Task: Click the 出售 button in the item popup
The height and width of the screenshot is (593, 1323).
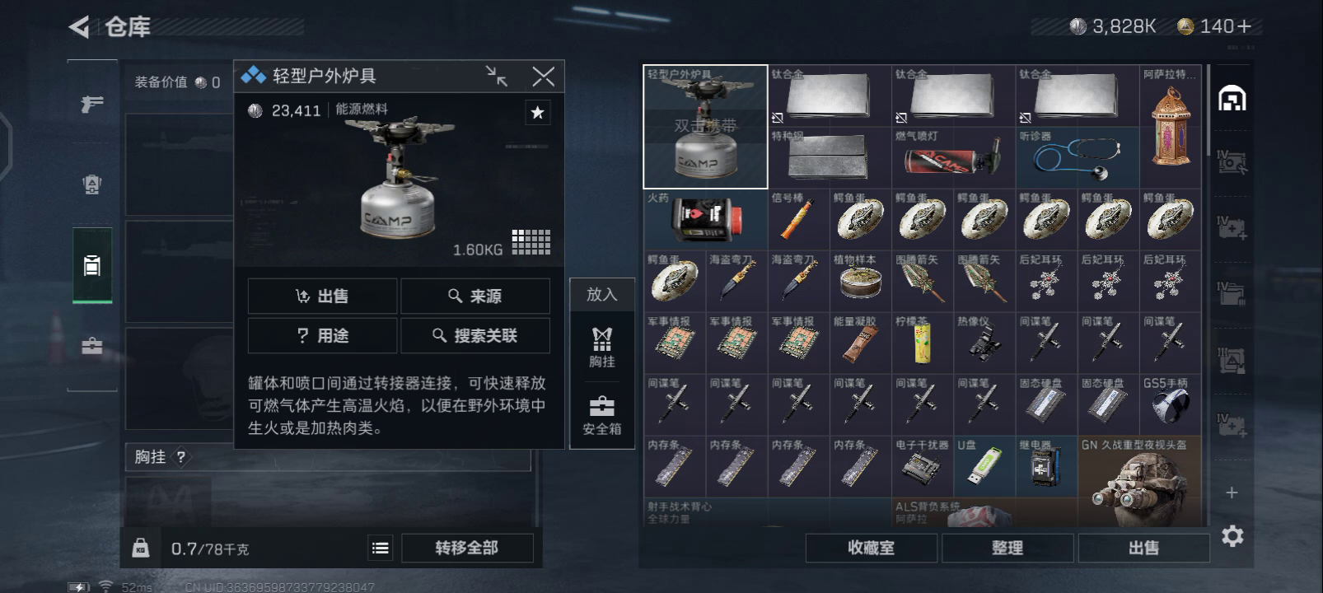Action: coord(322,296)
